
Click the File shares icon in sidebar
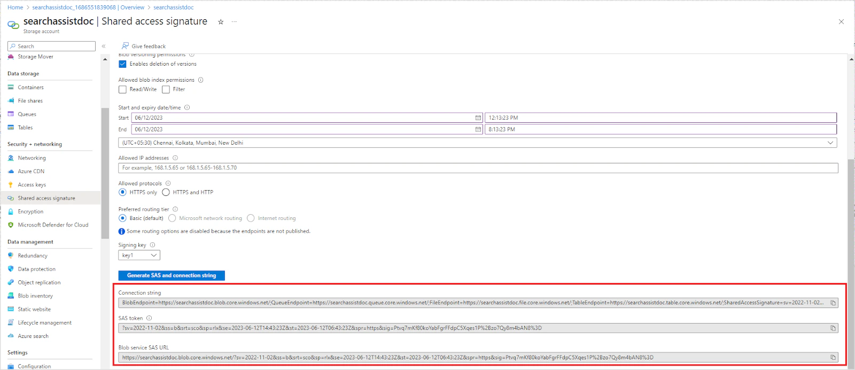point(11,100)
